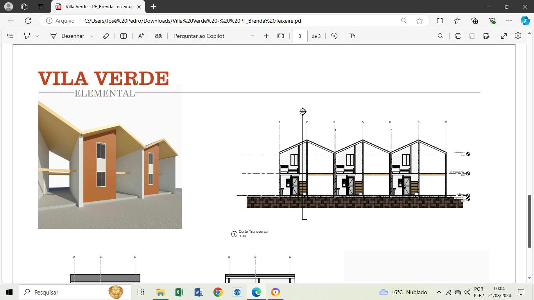Toggle the PDF table of contents panel
534x300 pixels.
[x=11, y=36]
